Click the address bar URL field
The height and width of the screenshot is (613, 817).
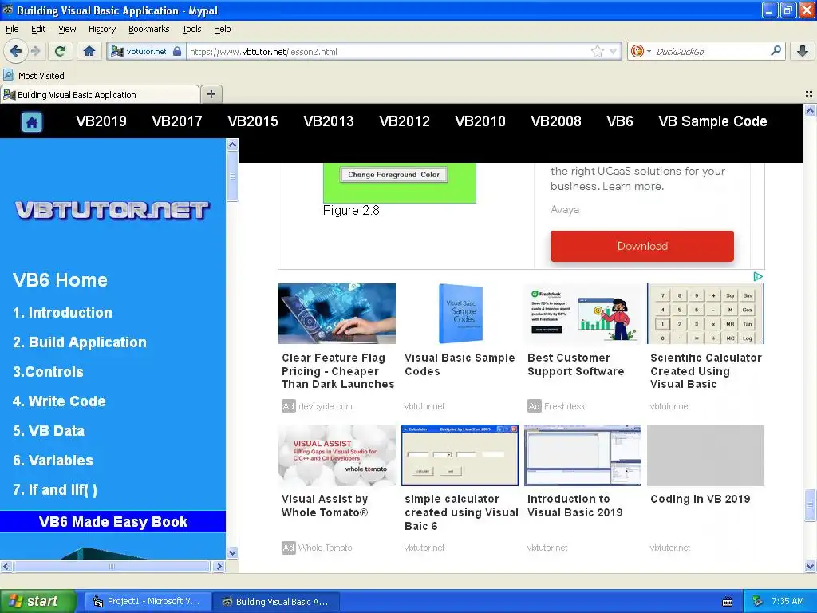(389, 52)
